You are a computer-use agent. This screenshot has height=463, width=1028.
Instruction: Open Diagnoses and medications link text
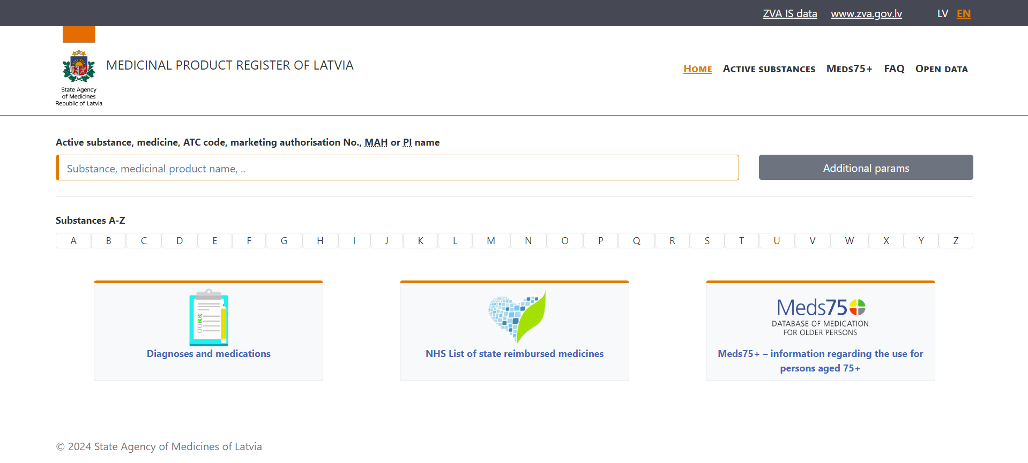click(x=208, y=354)
